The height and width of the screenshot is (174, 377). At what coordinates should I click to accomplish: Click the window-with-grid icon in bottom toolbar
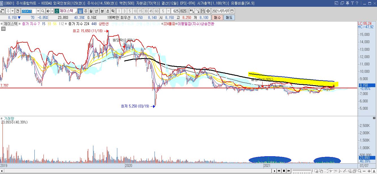(x=316, y=171)
